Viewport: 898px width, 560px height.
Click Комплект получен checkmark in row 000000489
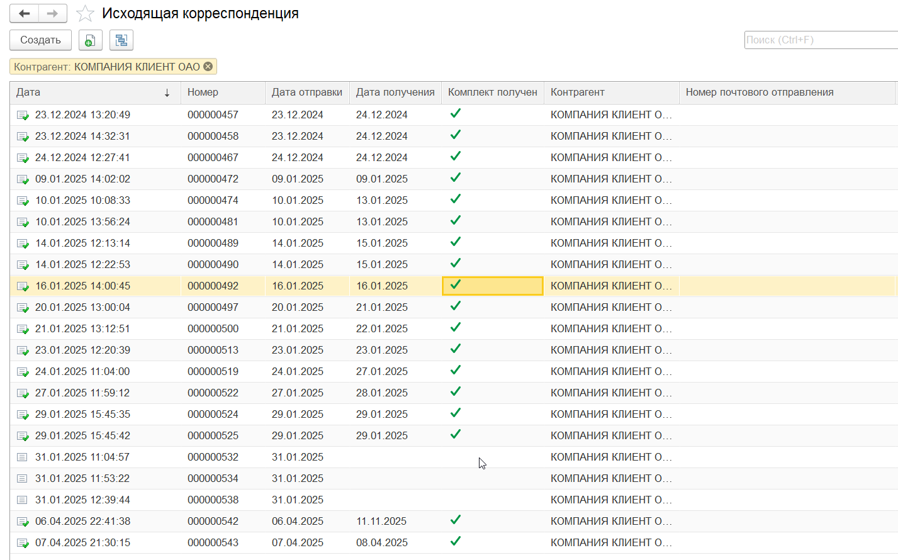(x=456, y=242)
